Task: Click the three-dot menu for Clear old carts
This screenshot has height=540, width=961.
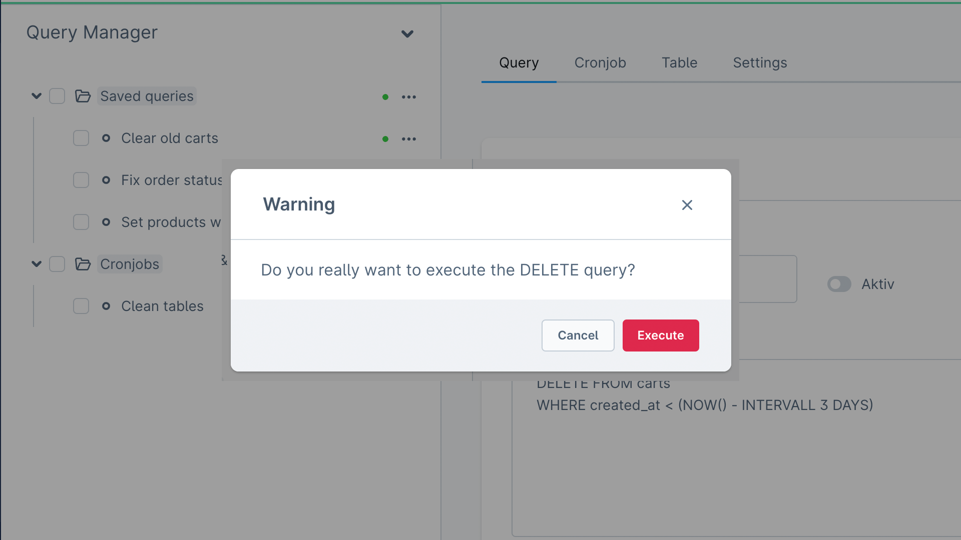Action: pos(408,138)
